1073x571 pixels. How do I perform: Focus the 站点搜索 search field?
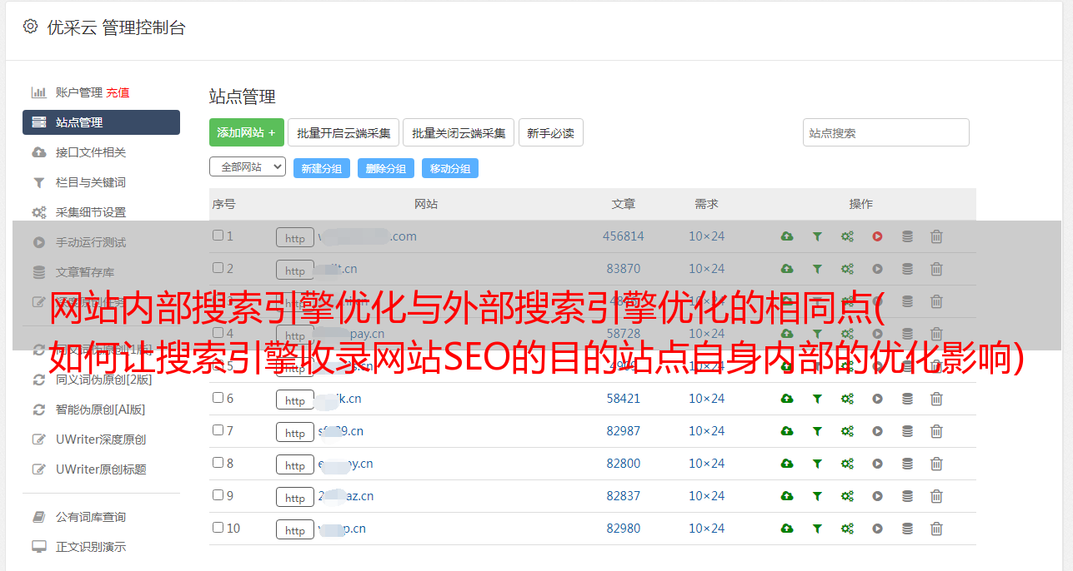click(x=886, y=132)
